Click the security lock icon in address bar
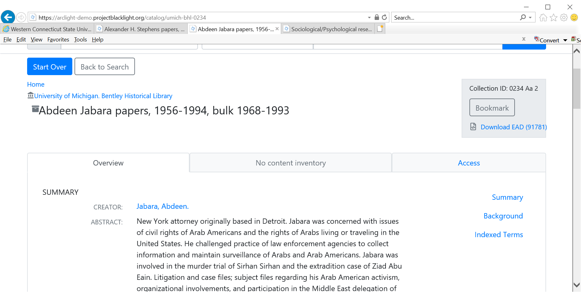The width and height of the screenshot is (581, 292). 376,17
